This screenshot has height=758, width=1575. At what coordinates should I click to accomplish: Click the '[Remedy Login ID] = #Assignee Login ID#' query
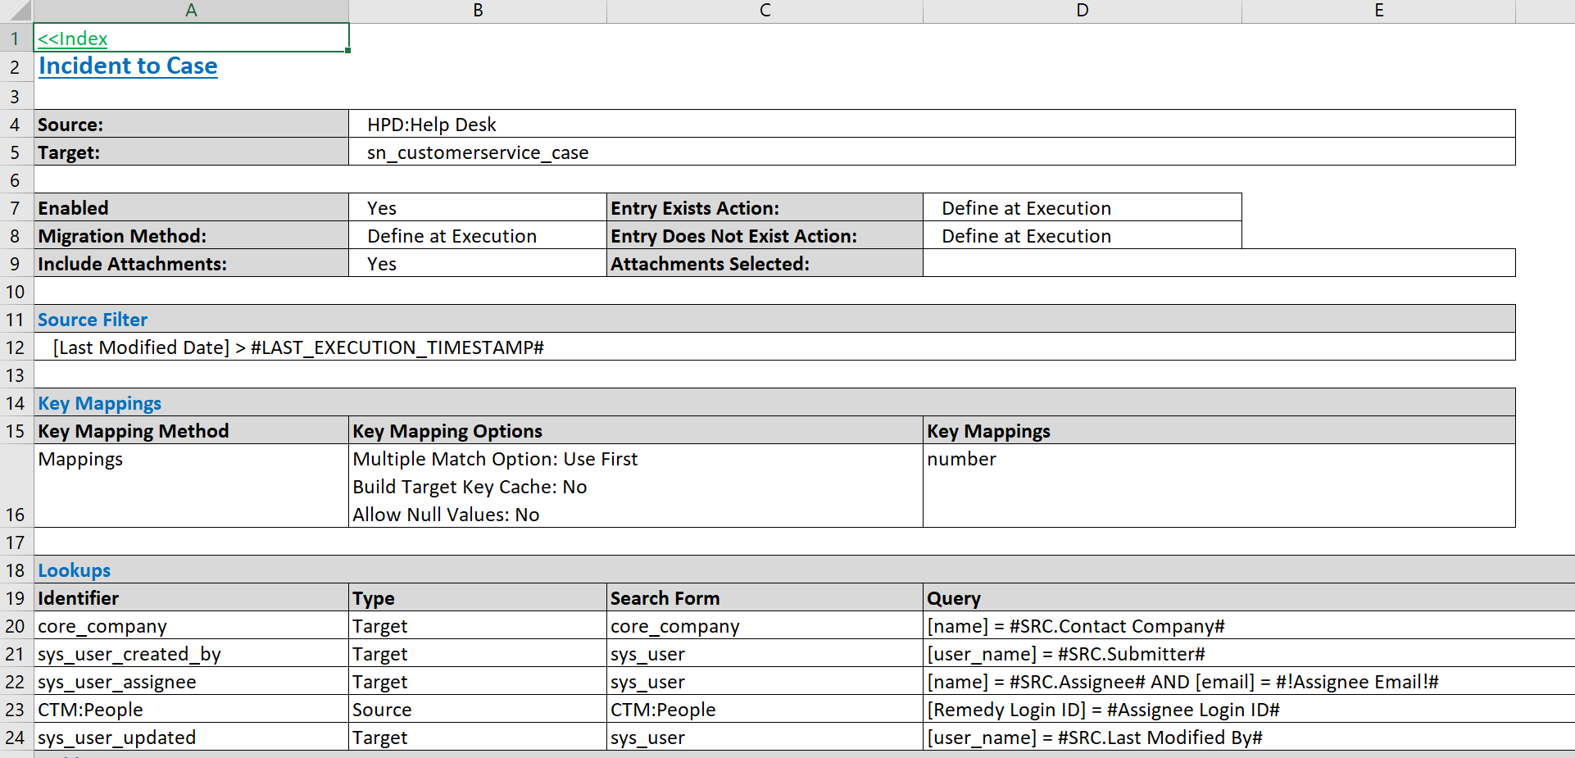pos(1249,710)
